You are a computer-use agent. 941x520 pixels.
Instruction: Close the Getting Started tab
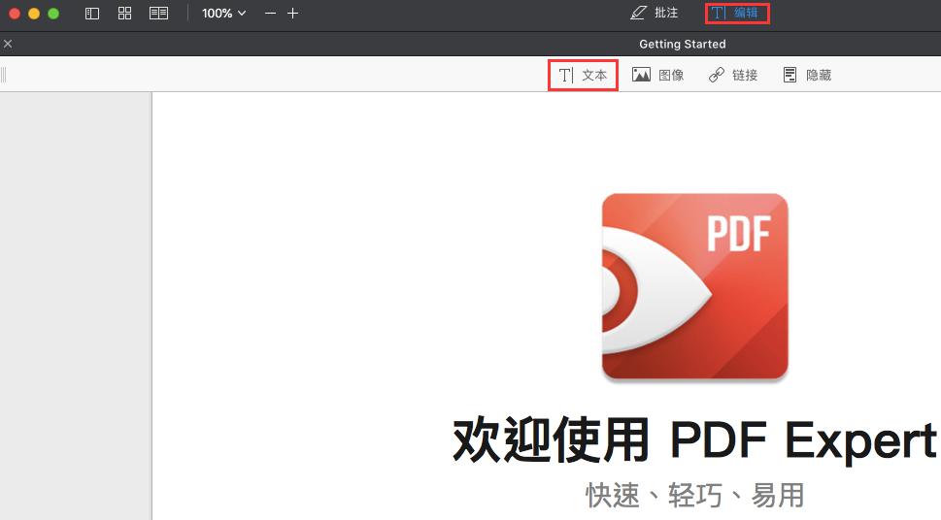point(8,44)
